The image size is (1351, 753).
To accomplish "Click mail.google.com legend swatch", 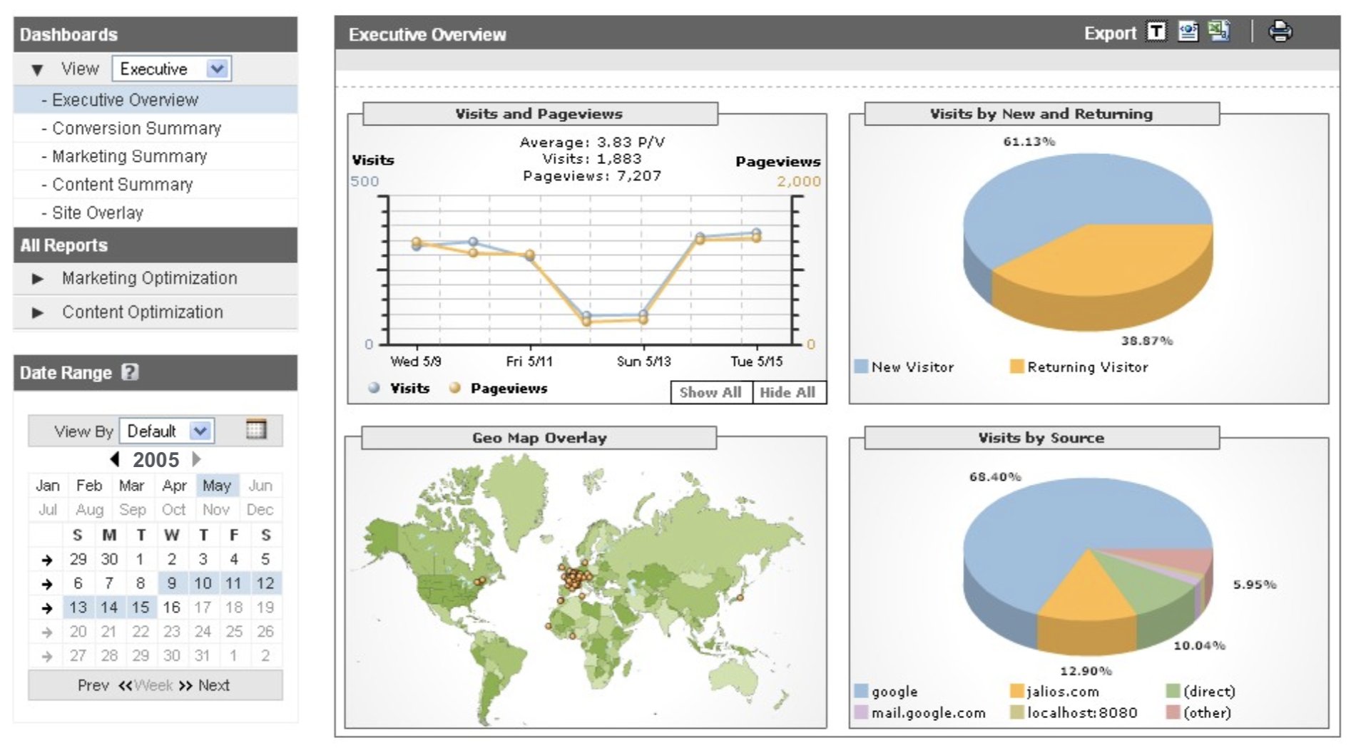I will coord(861,712).
